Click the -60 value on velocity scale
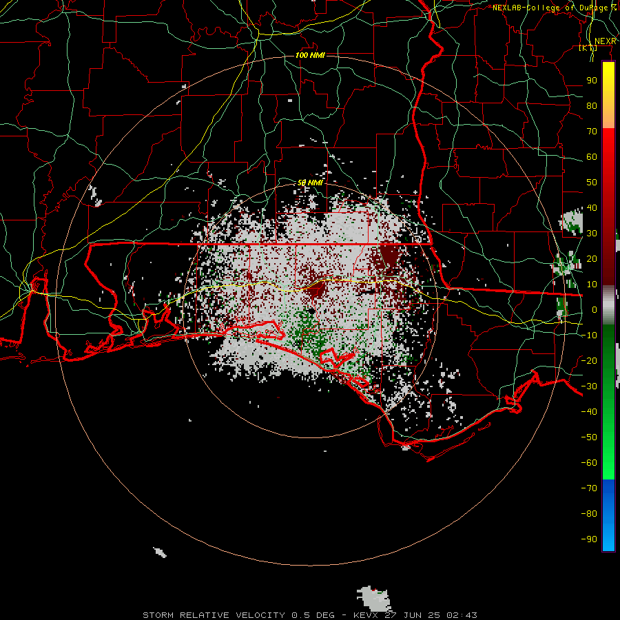 [x=589, y=463]
